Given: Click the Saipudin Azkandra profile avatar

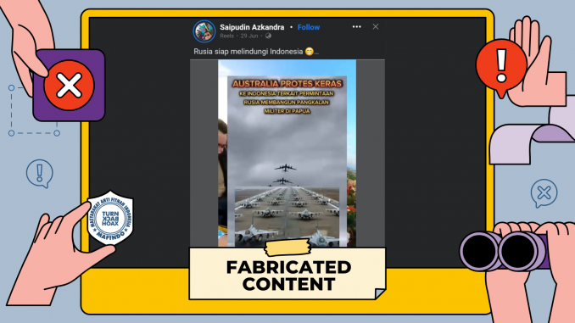Looking at the screenshot, I should 204,31.
